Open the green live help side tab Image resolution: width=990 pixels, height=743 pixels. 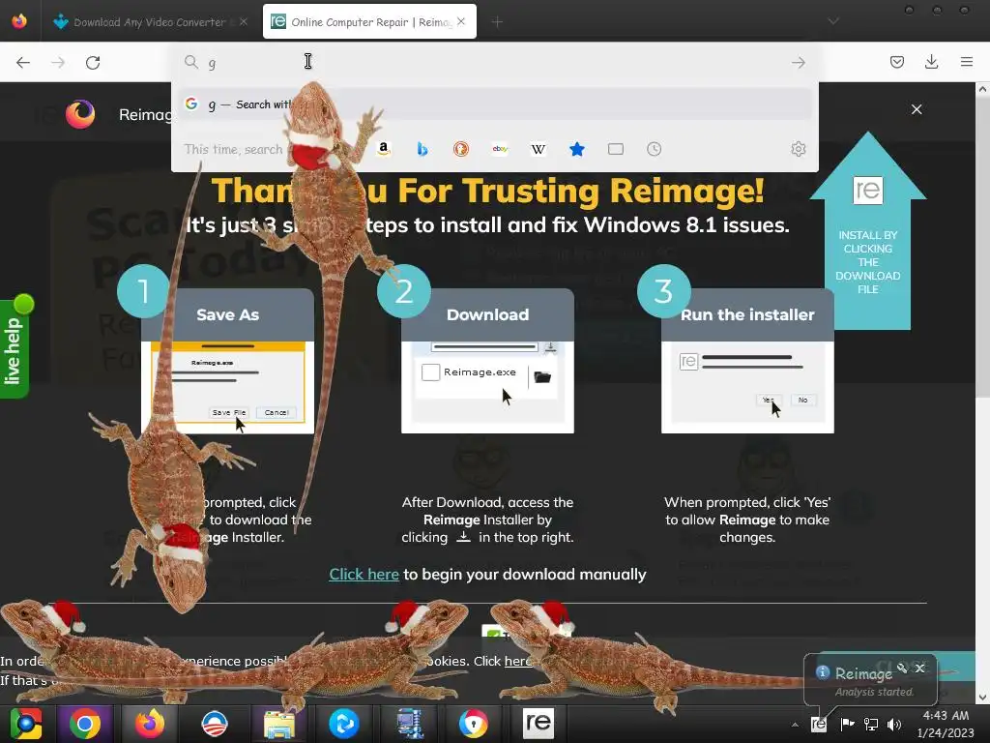point(14,348)
